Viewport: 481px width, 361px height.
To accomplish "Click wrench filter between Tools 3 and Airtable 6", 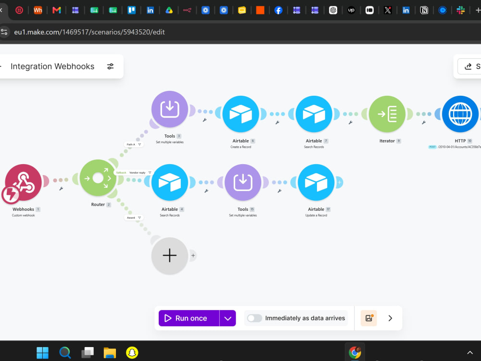I will [204, 120].
